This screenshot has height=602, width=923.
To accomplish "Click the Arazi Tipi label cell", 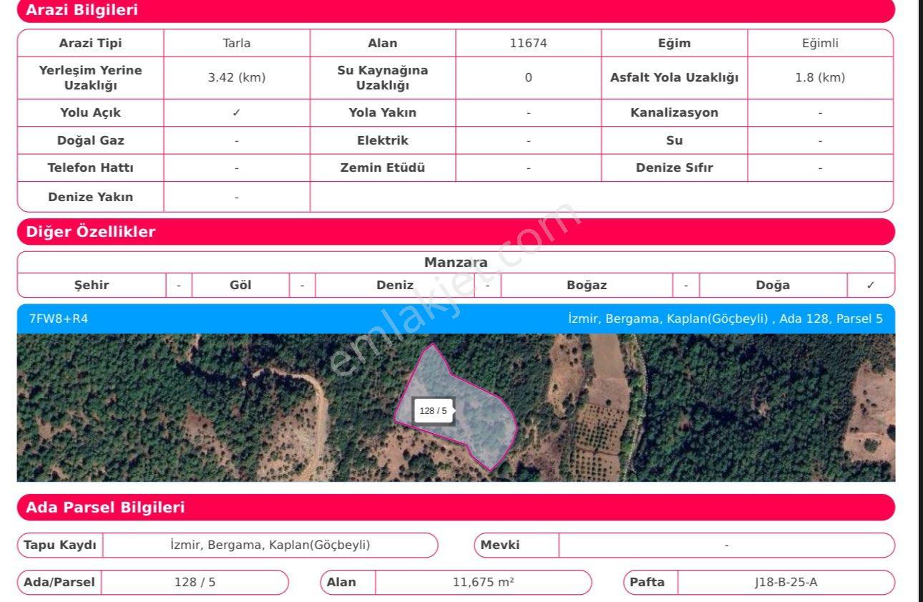I will pos(91,43).
